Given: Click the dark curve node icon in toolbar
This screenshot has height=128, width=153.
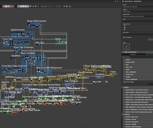Looking at the screenshot, I should click(x=16, y=6).
